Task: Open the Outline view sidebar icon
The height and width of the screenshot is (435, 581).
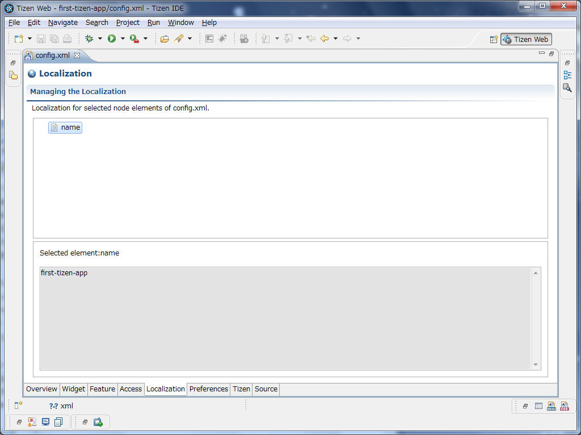Action: (x=567, y=75)
